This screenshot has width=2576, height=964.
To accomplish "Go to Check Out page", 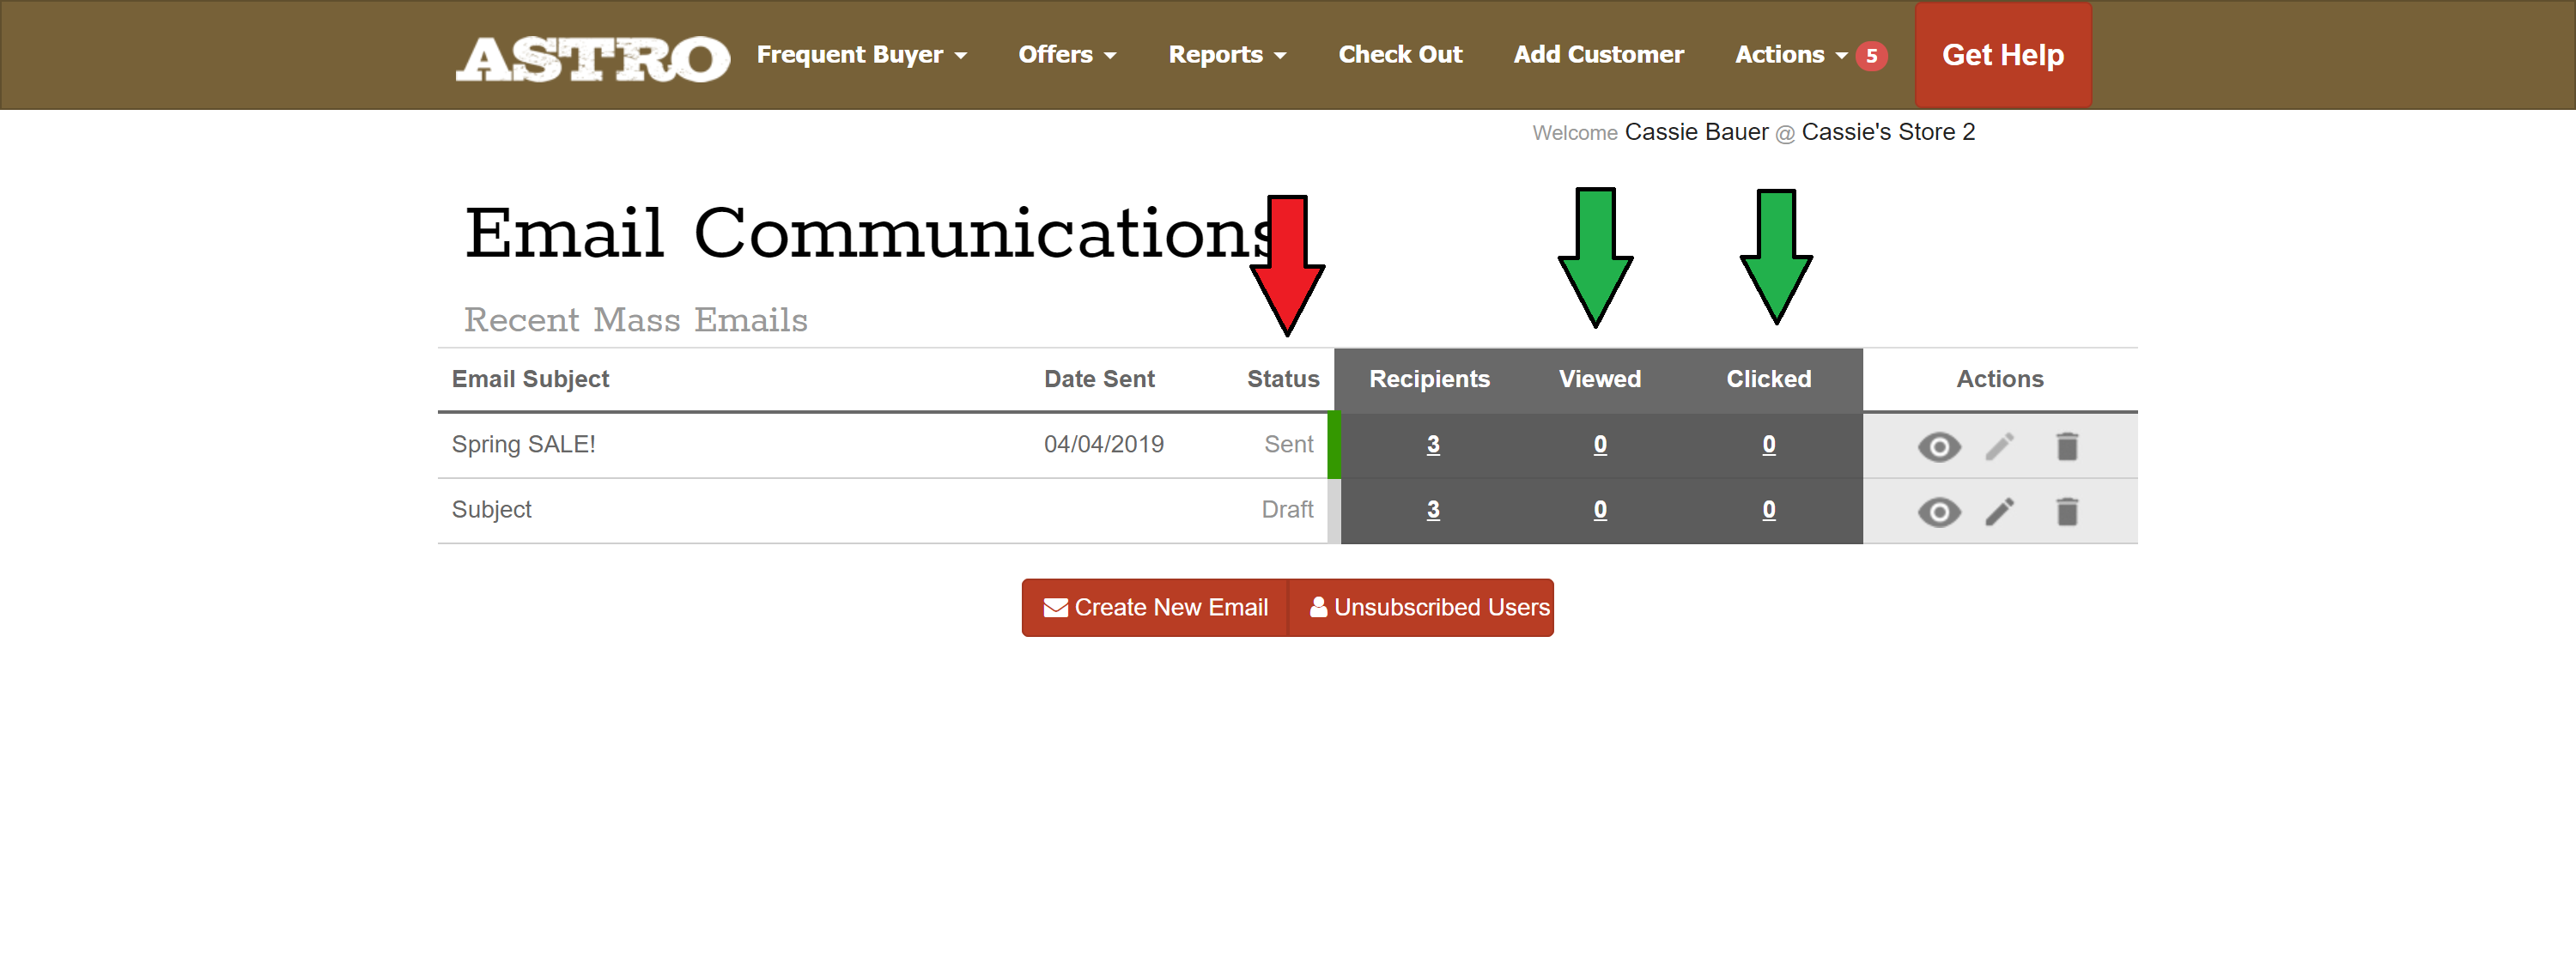I will [1399, 55].
